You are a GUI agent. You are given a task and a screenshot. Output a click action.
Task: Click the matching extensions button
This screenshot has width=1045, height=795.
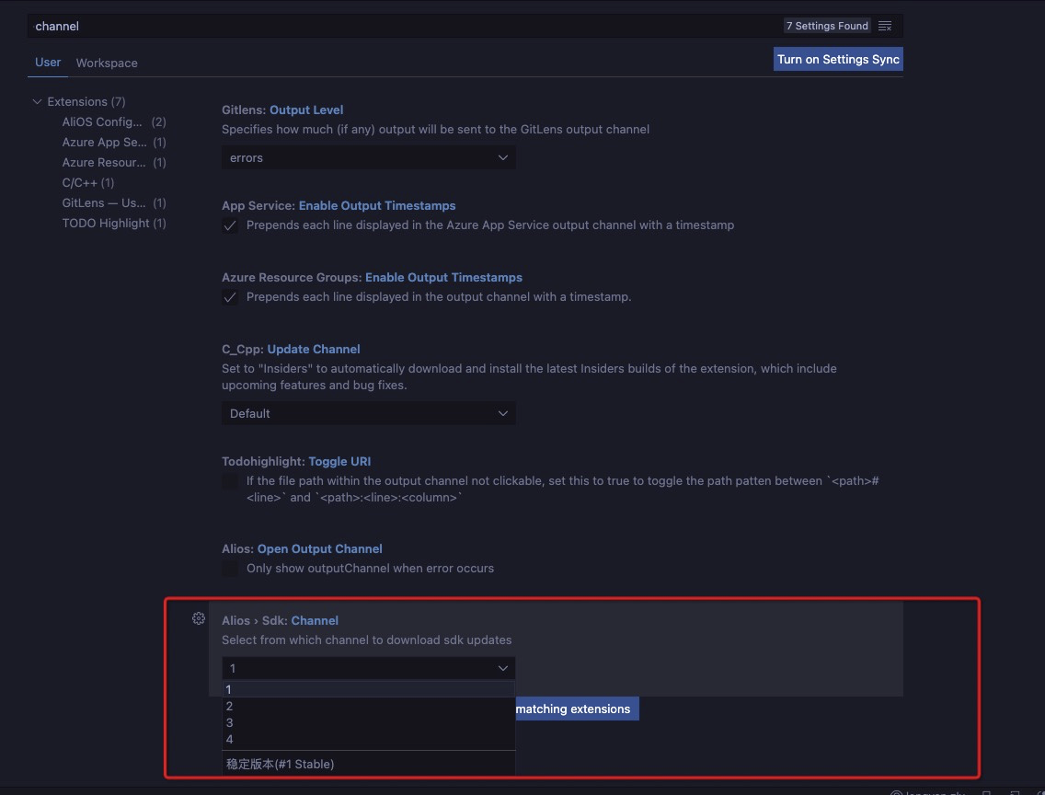pos(577,709)
